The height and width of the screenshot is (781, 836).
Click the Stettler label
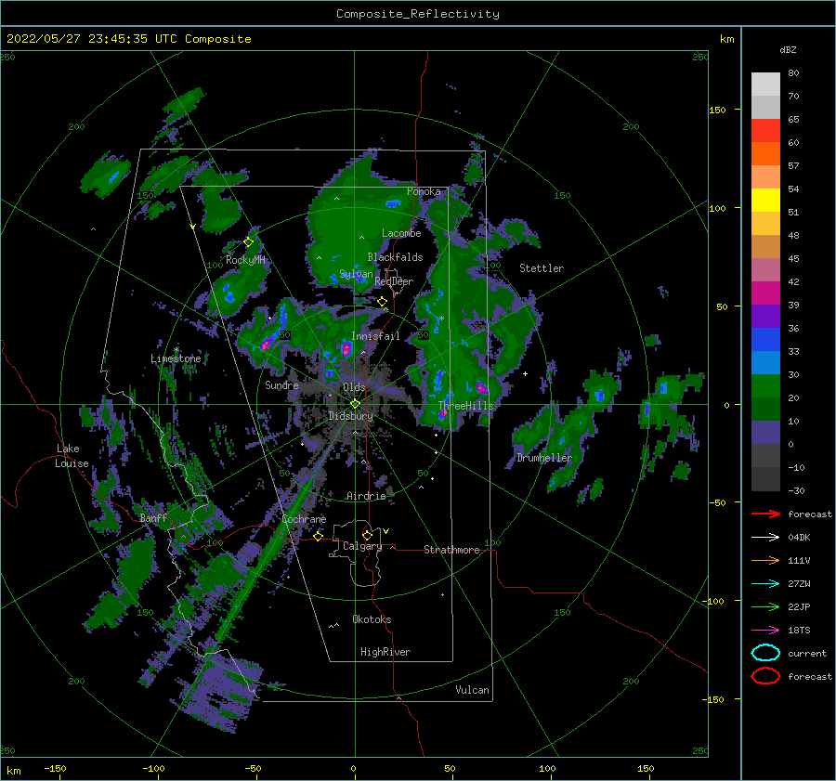(x=542, y=268)
